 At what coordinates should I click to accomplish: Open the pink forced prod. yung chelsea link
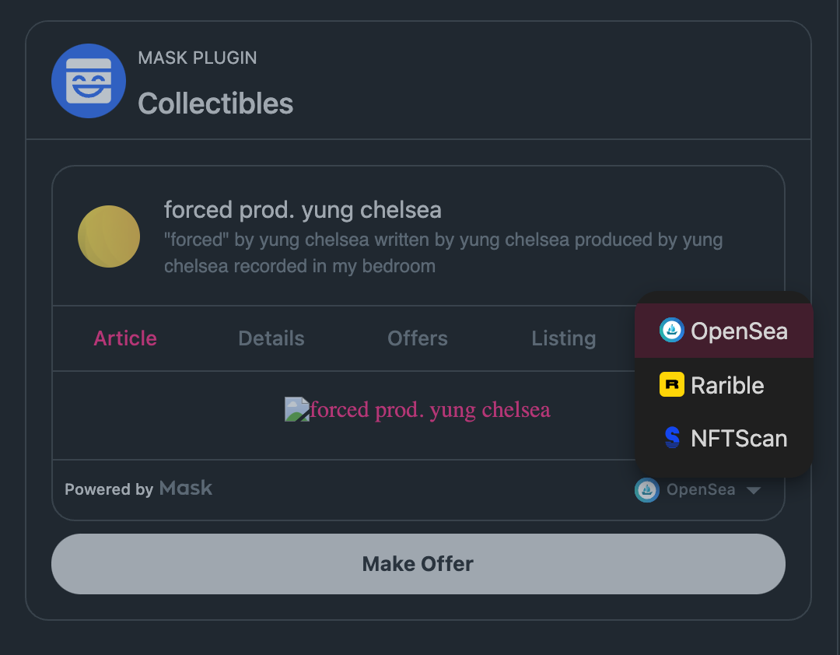point(430,409)
